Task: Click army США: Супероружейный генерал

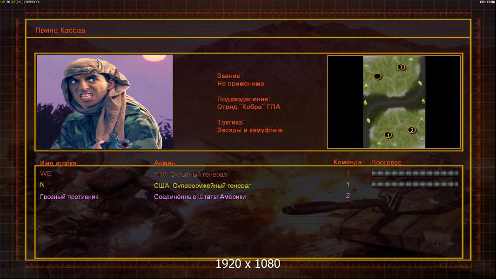Action: tap(203, 186)
